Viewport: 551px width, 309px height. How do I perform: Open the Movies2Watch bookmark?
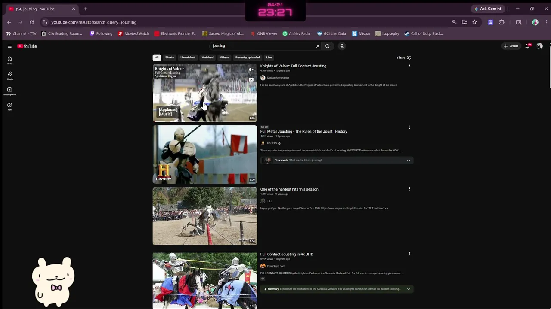(x=133, y=33)
